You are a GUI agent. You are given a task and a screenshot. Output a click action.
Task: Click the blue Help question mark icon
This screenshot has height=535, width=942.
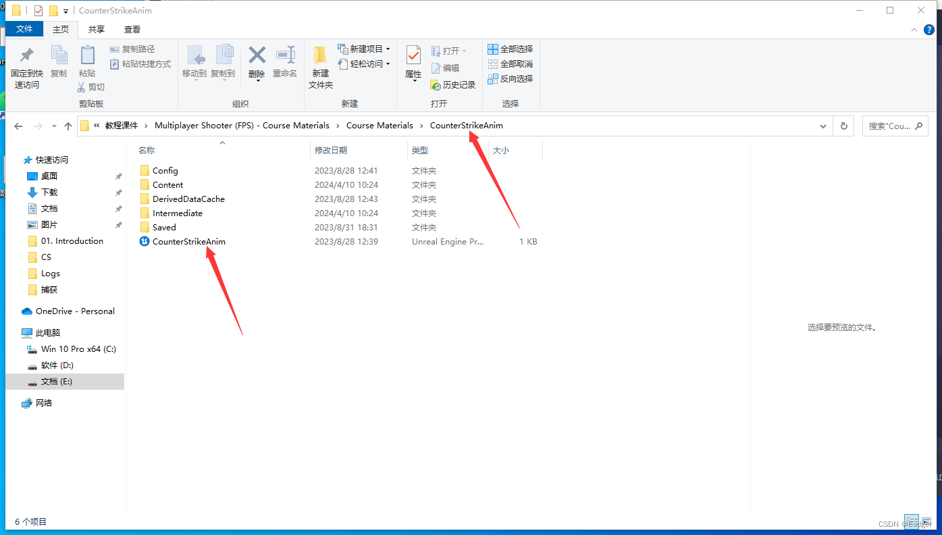(x=930, y=30)
